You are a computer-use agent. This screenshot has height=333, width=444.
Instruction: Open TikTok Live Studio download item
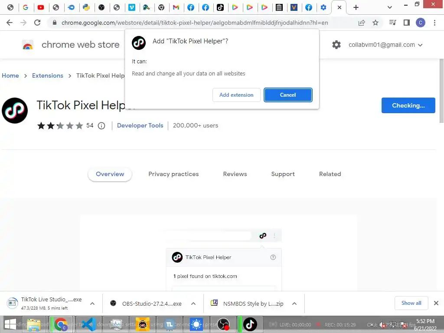point(45,303)
